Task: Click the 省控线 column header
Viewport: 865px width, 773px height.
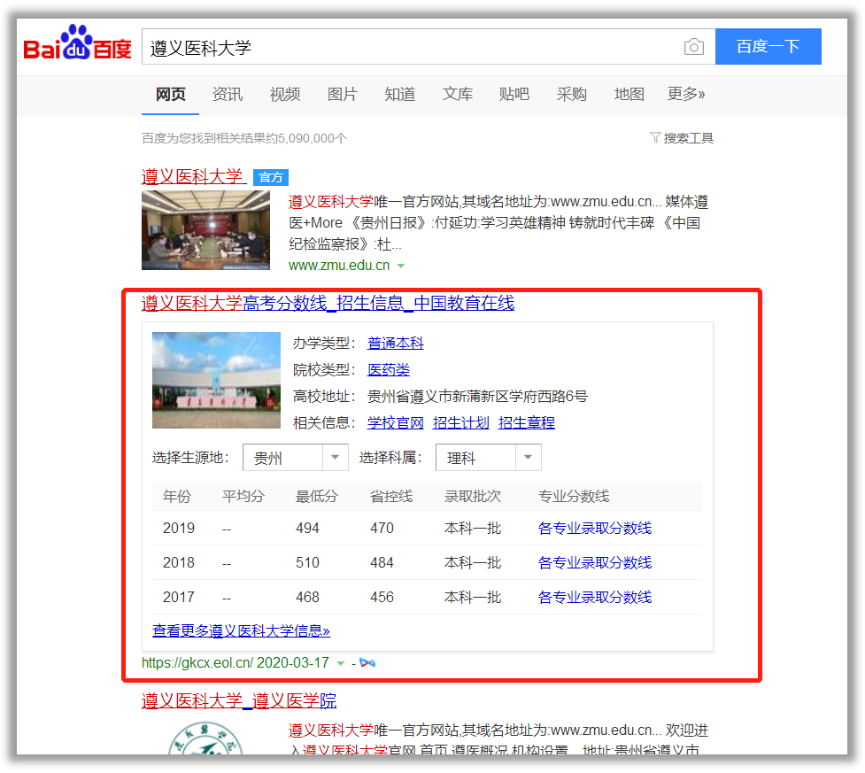Action: 391,496
